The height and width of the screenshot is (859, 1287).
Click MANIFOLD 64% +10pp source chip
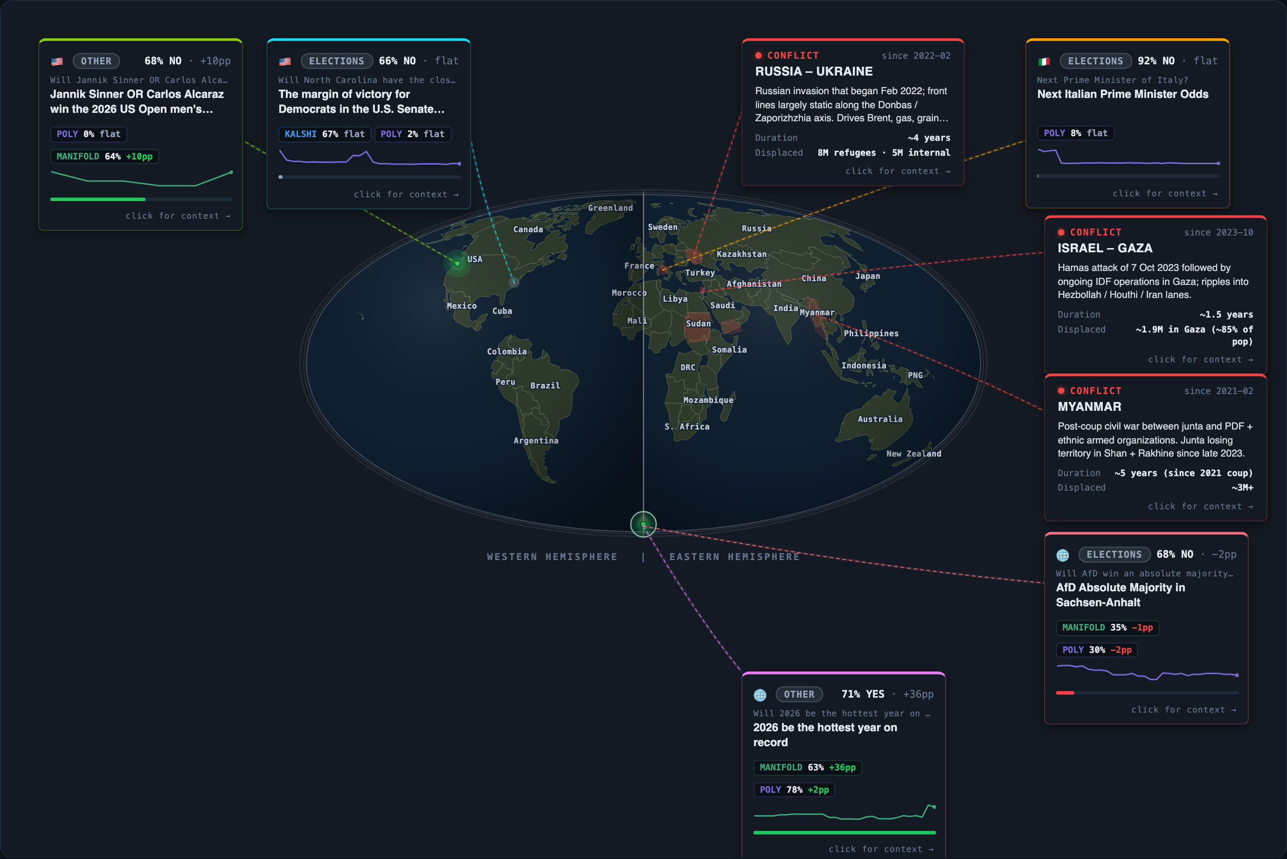coord(104,157)
